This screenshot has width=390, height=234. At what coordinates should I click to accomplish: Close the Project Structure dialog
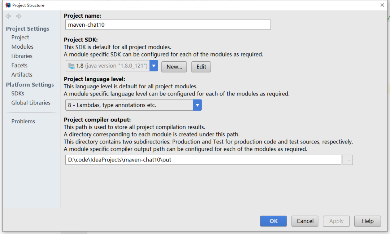pyautogui.click(x=382, y=5)
